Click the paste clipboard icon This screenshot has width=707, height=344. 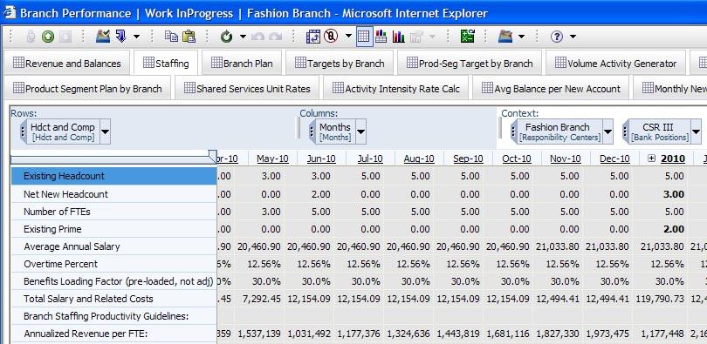189,37
